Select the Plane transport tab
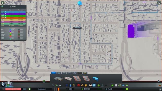This screenshot has width=162, height=91. point(80,73)
